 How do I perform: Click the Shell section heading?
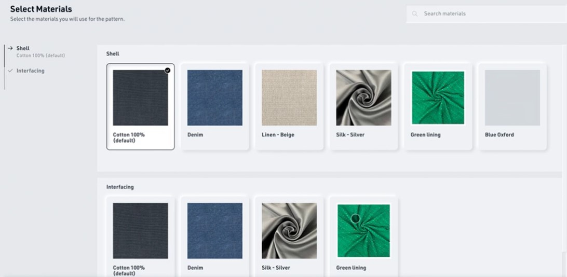pyautogui.click(x=113, y=54)
